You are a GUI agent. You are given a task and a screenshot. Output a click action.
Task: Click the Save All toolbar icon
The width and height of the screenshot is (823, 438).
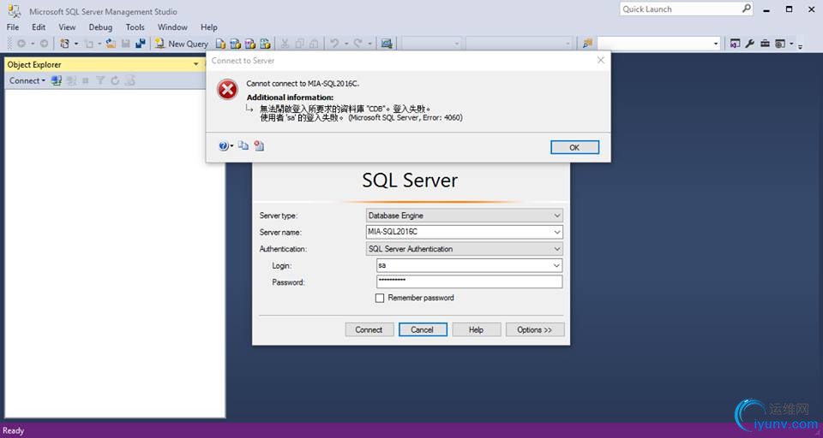pyautogui.click(x=140, y=44)
